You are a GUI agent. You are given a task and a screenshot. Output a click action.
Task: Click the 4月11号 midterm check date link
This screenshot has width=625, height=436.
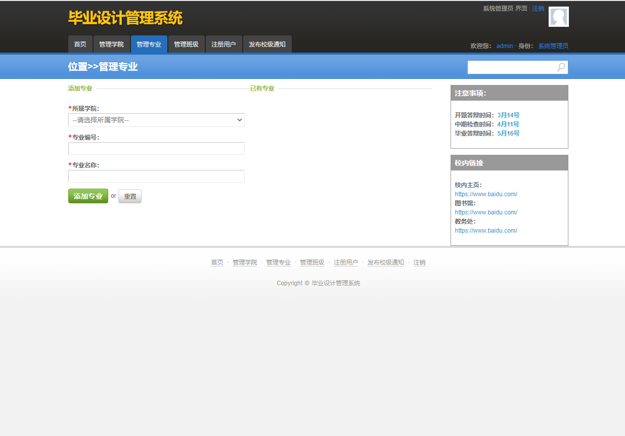(x=508, y=124)
